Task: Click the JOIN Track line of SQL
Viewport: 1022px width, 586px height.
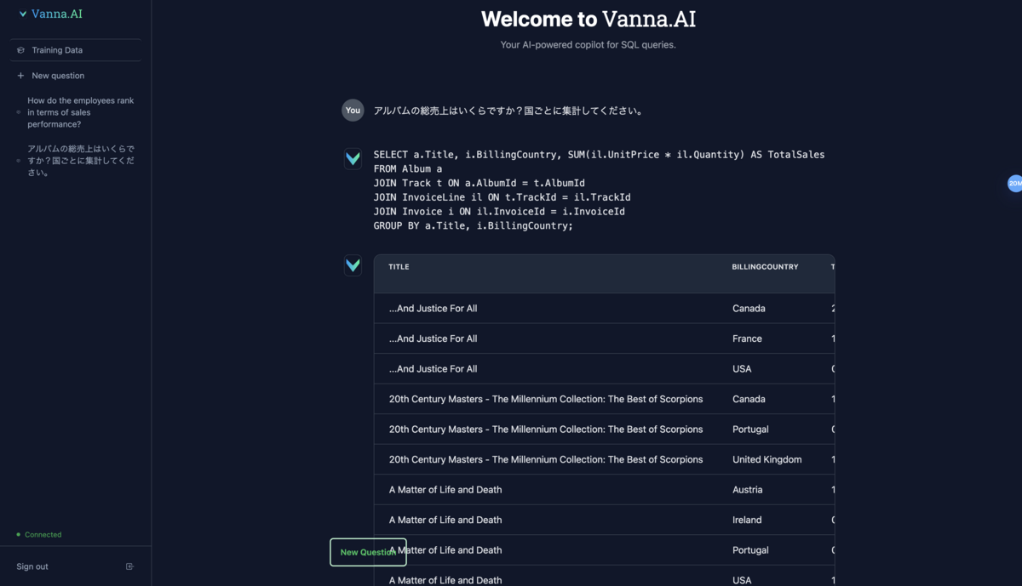Action: [479, 183]
